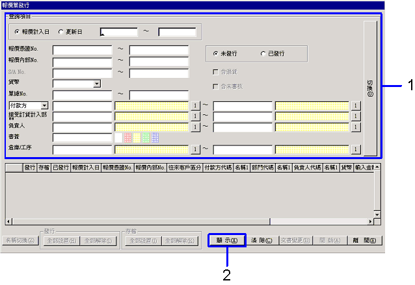
Task: Click the grid's horizontal scrollbar left arrow
Action: (8, 221)
